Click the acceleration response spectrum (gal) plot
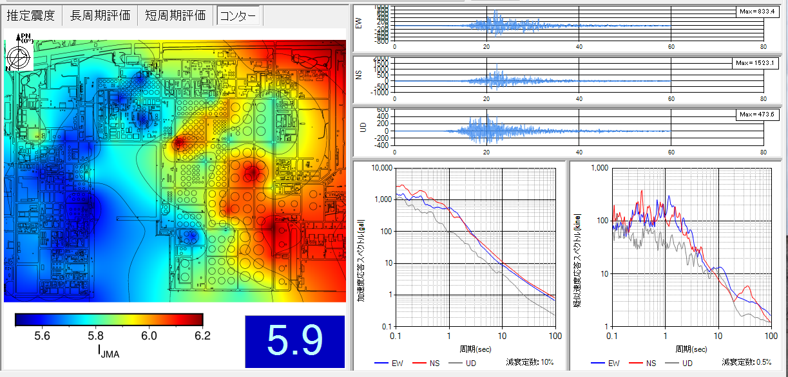 [x=476, y=248]
